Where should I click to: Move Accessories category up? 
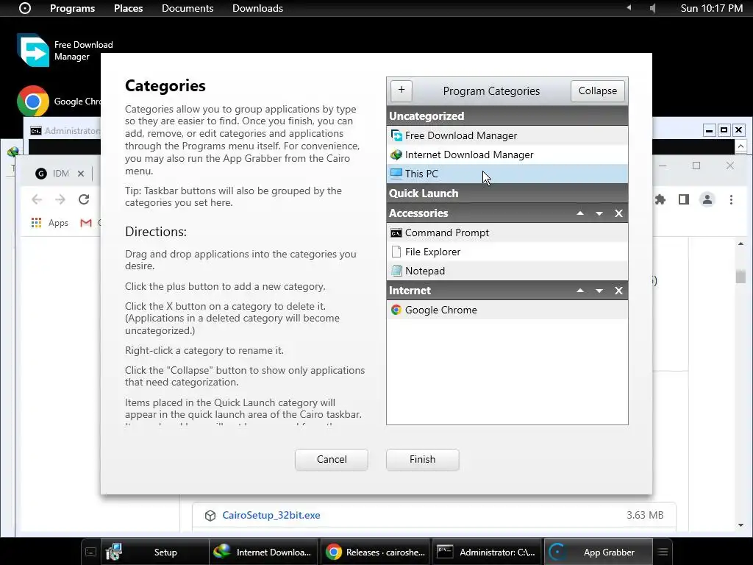[580, 213]
